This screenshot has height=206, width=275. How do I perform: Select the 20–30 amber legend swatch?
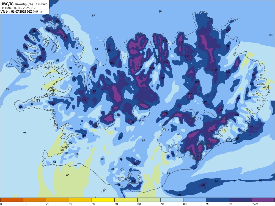(x=57, y=200)
